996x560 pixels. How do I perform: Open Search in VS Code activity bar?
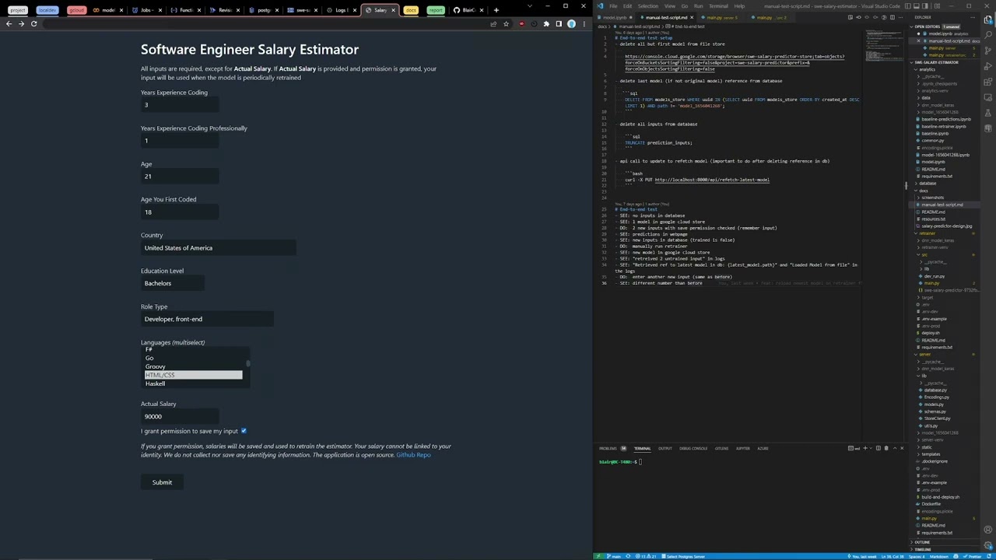point(987,34)
